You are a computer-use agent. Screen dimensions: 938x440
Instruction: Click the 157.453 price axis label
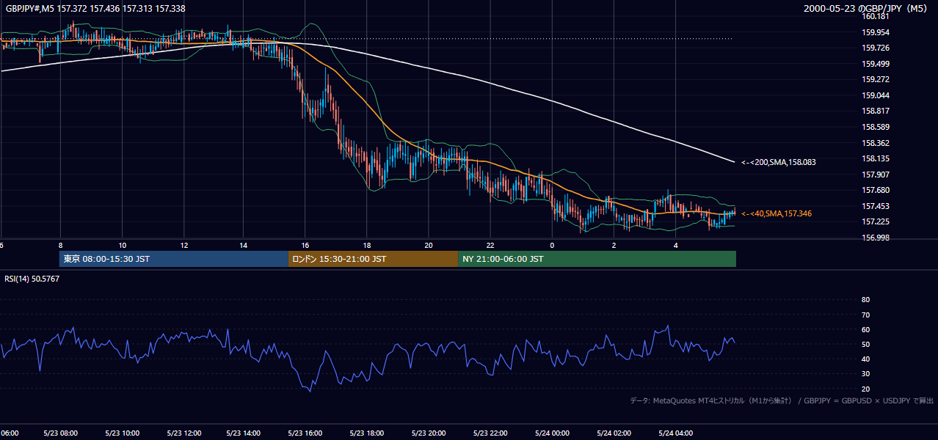click(876, 206)
